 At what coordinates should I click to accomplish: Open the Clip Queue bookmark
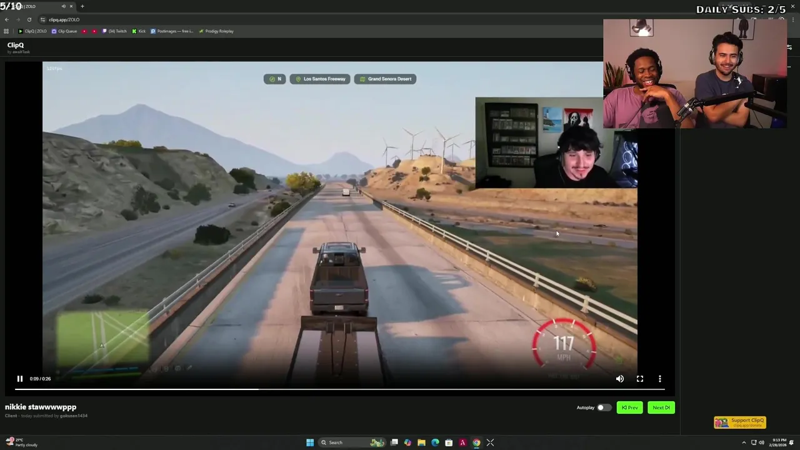click(64, 31)
